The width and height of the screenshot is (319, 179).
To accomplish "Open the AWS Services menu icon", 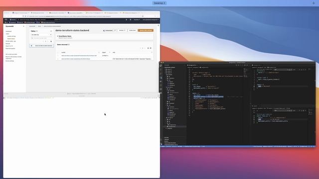I will pyautogui.click(x=10, y=20).
